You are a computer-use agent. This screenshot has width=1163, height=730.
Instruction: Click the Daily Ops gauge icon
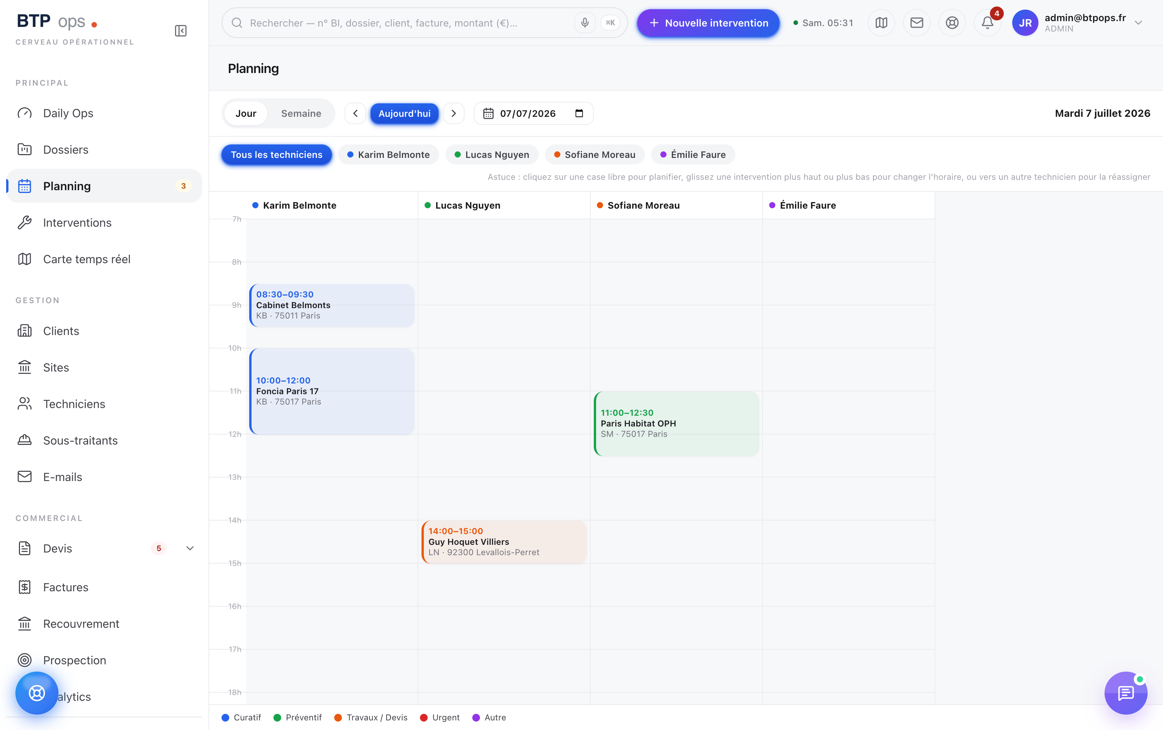click(25, 113)
